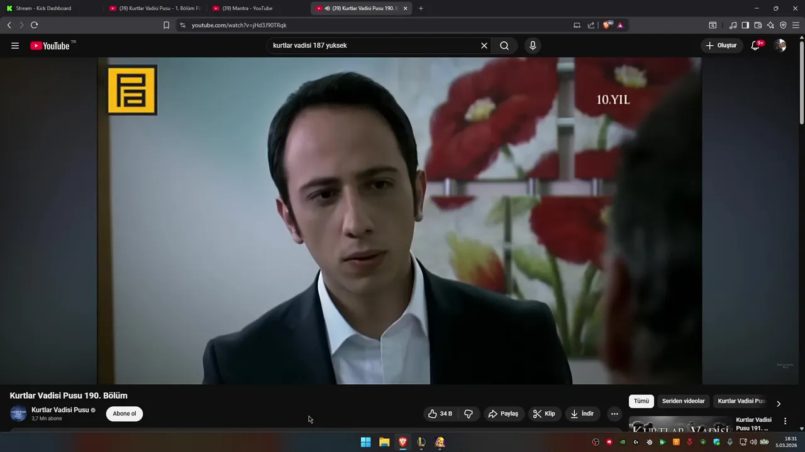Click the video player area
The image size is (805, 452).
point(399,221)
